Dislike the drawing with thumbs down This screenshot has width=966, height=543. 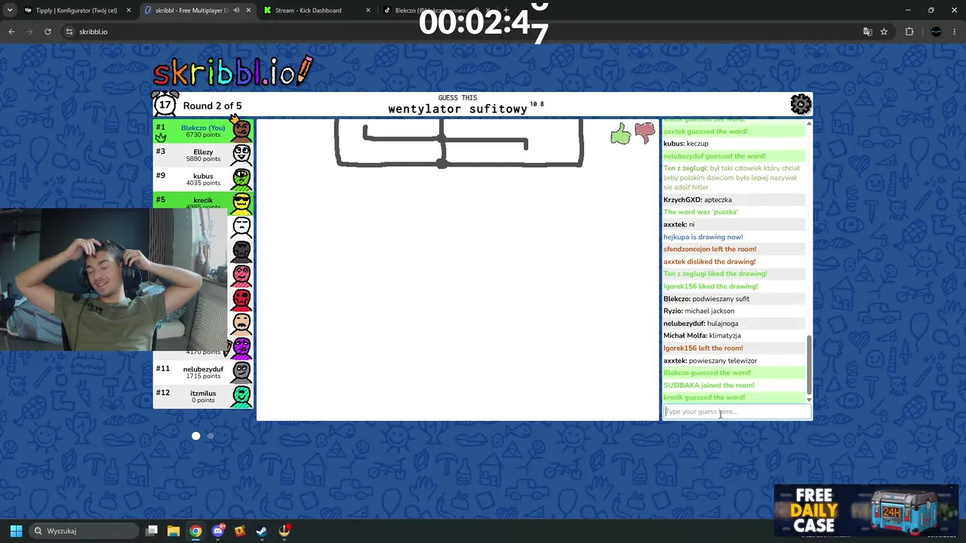pos(645,133)
